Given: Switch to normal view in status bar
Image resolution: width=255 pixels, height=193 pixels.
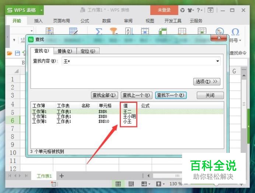Looking at the screenshot, I should (118, 184).
